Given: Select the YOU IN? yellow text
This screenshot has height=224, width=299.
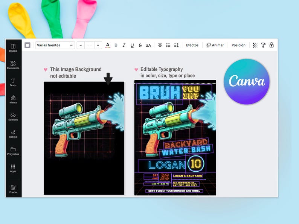Looking at the screenshot, I should [191, 92].
